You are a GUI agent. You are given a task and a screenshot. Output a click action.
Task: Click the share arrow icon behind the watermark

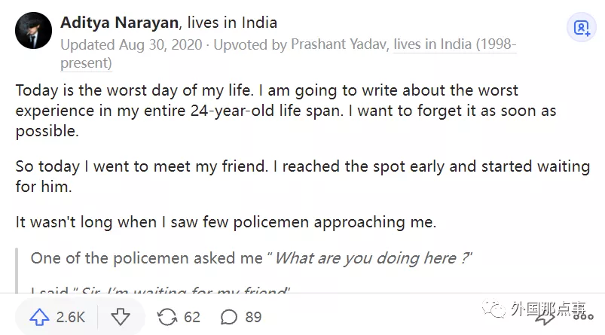pyautogui.click(x=543, y=317)
